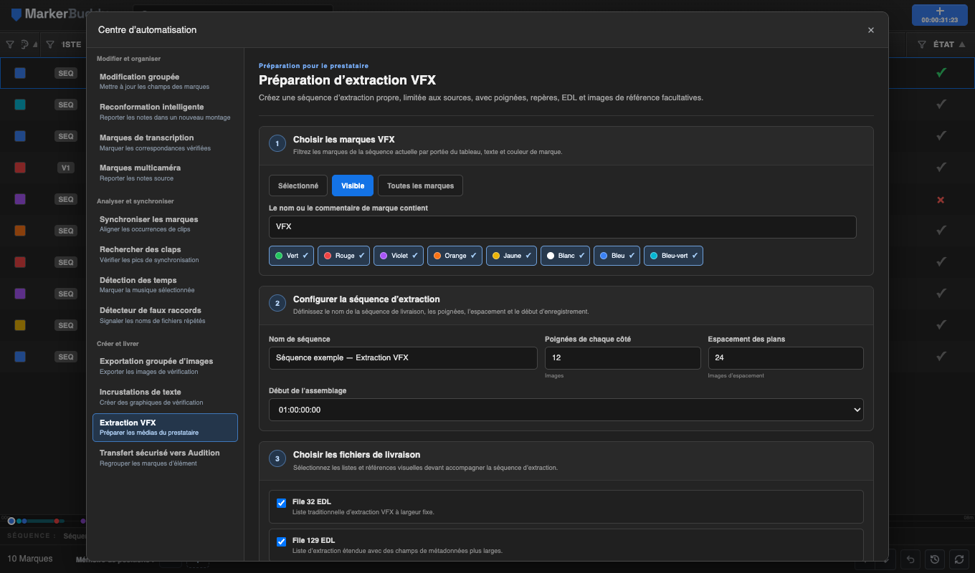The image size is (975, 573).
Task: Sort by État using the arrow
Action: pos(962,44)
